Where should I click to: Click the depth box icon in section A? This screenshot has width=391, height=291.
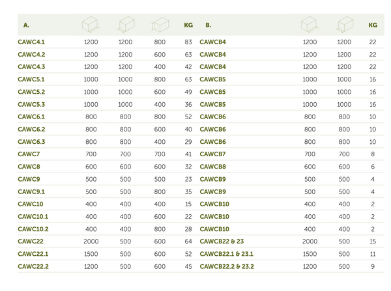125,25
